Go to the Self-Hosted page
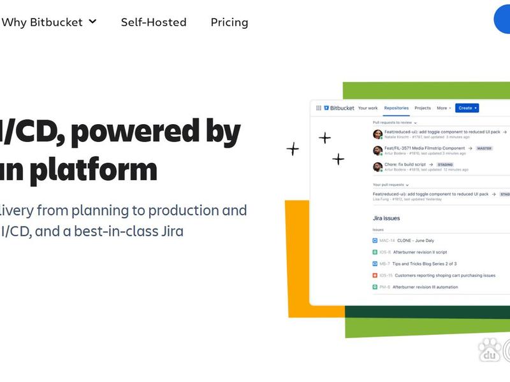Image resolution: width=510 pixels, height=382 pixels. pos(154,22)
